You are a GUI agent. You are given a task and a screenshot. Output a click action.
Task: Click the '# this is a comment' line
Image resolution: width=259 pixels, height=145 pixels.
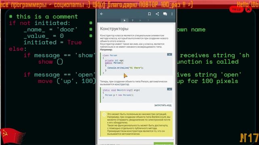43,17
